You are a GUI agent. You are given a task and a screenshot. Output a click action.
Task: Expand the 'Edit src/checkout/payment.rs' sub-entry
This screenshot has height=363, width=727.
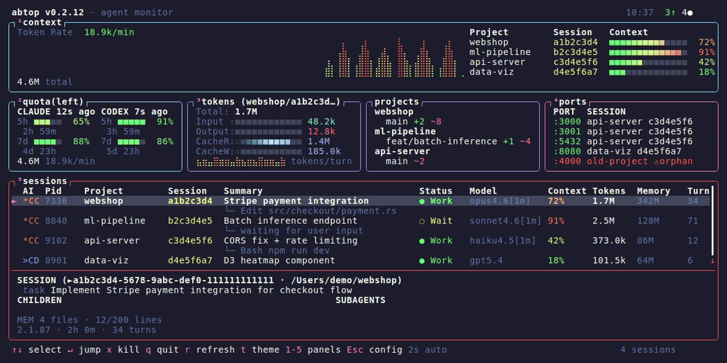coord(318,211)
